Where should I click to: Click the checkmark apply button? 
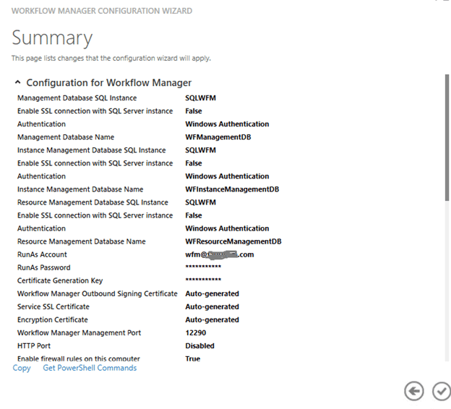(x=442, y=391)
